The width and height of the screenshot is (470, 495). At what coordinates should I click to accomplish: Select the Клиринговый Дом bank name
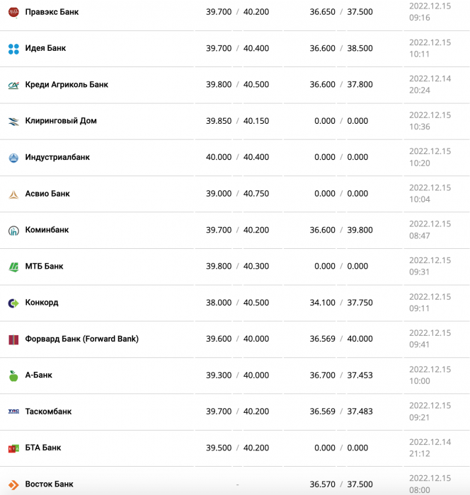61,121
